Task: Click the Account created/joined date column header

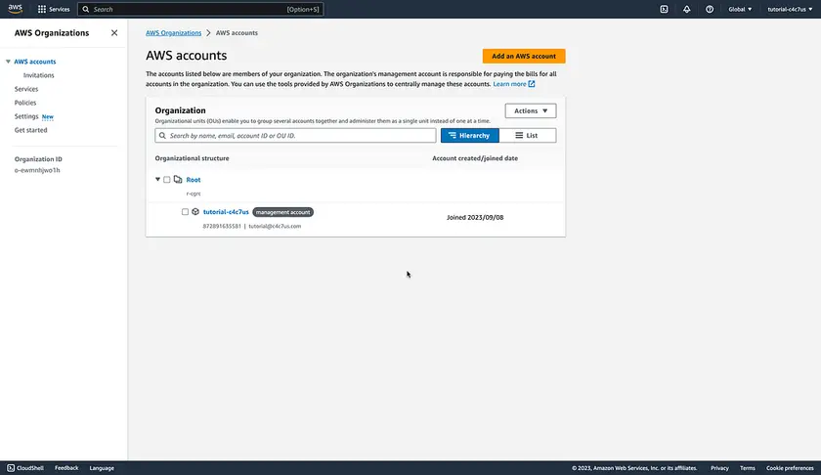Action: click(475, 158)
